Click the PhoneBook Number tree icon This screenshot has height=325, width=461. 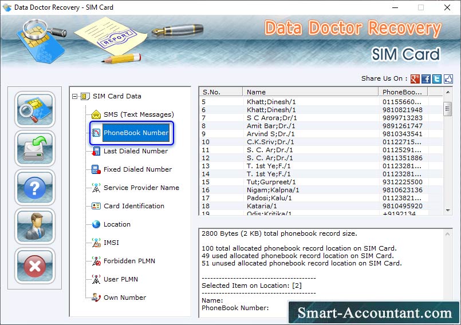tap(96, 133)
